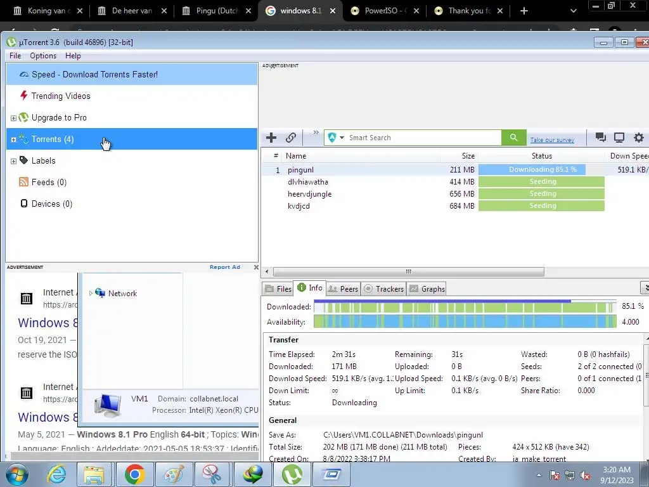Switch to the PowerISO browser tab

click(385, 11)
